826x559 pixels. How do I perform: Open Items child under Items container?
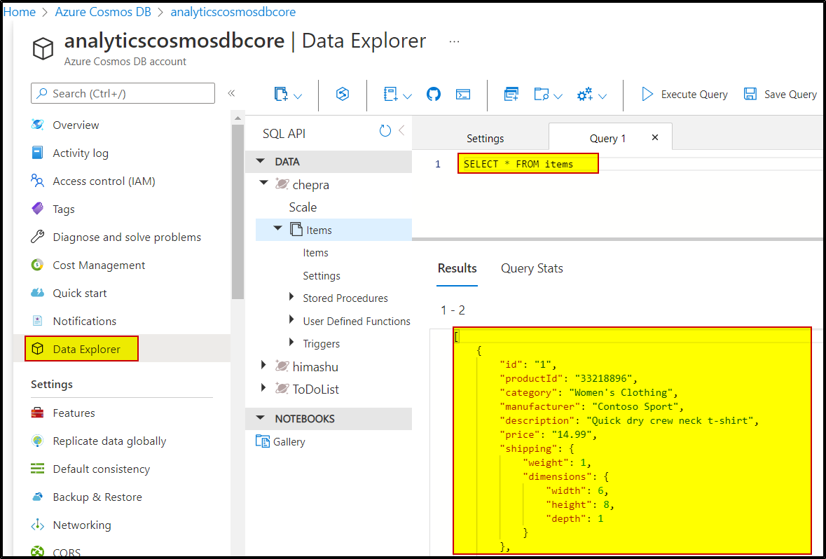(x=315, y=253)
